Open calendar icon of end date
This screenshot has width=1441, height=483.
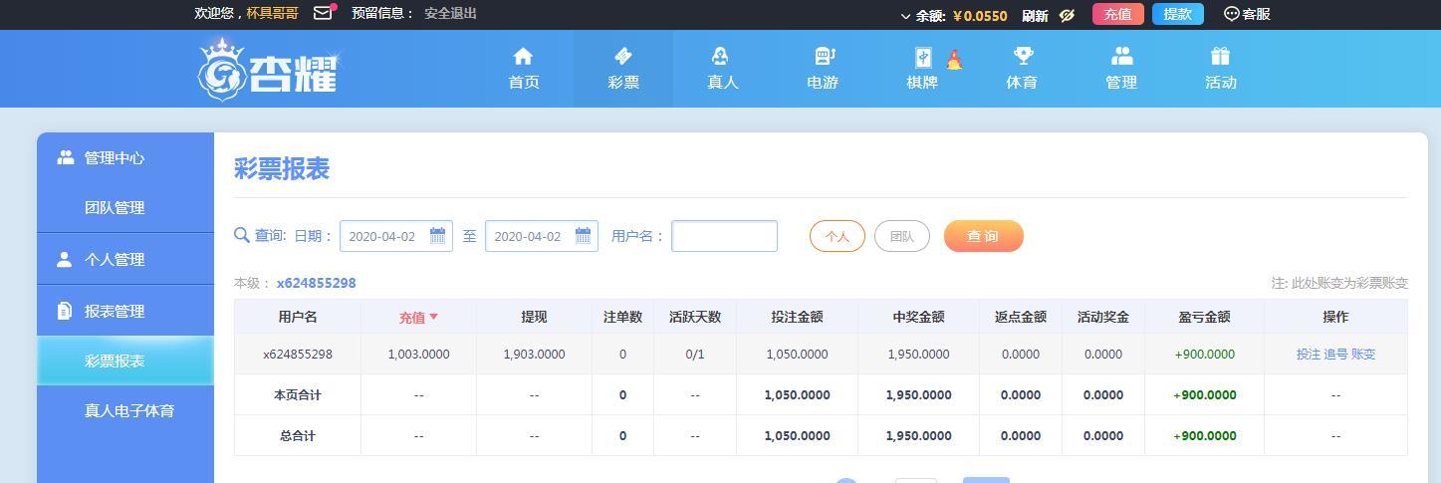pos(583,236)
